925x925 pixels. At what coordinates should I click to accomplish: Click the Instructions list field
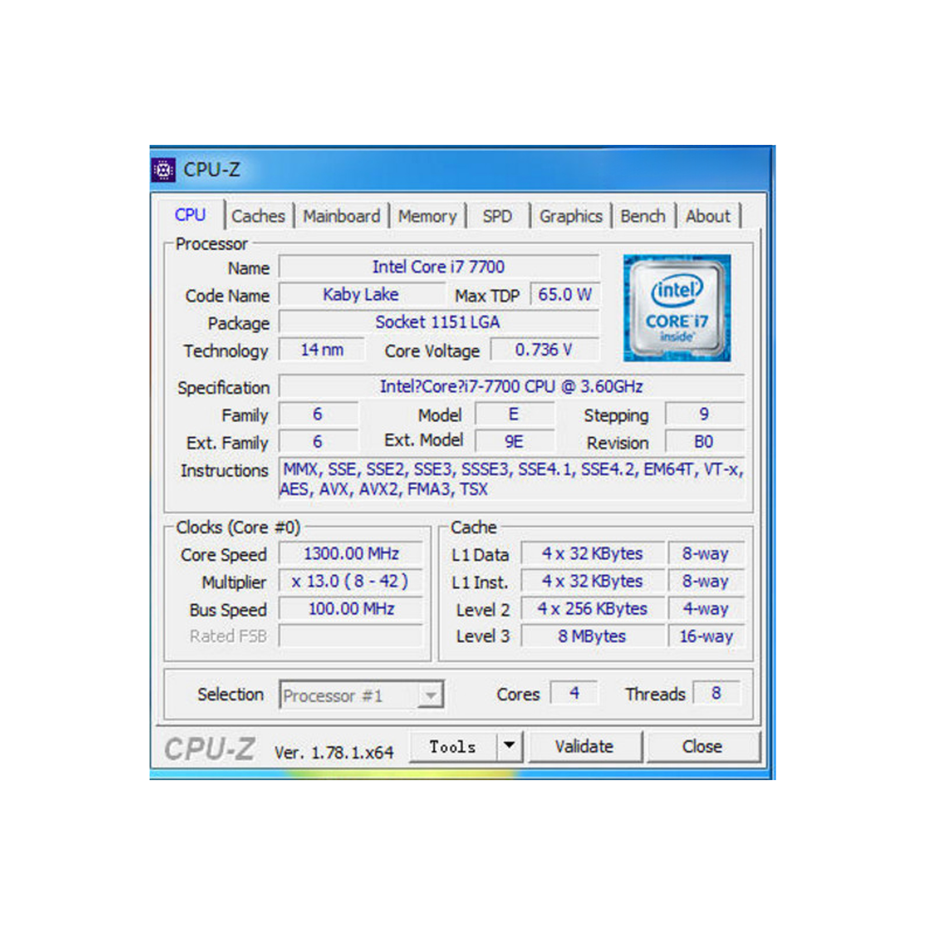(x=511, y=479)
